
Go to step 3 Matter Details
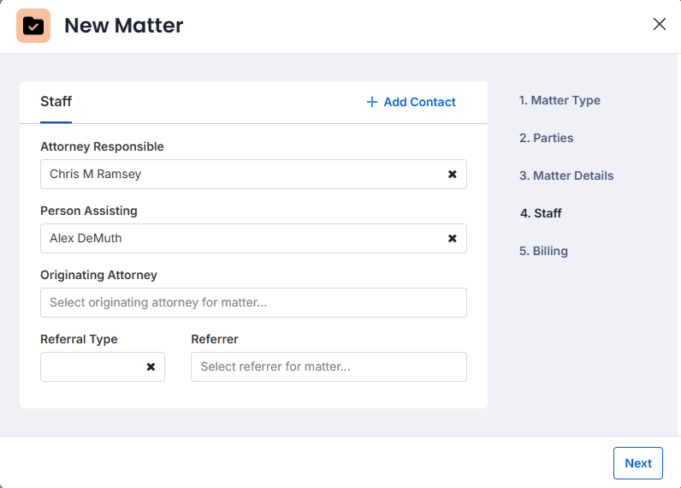tap(566, 176)
